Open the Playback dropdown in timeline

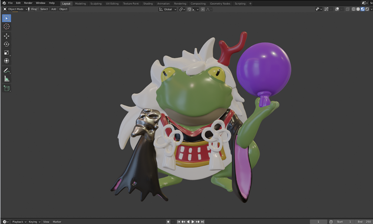pyautogui.click(x=19, y=222)
